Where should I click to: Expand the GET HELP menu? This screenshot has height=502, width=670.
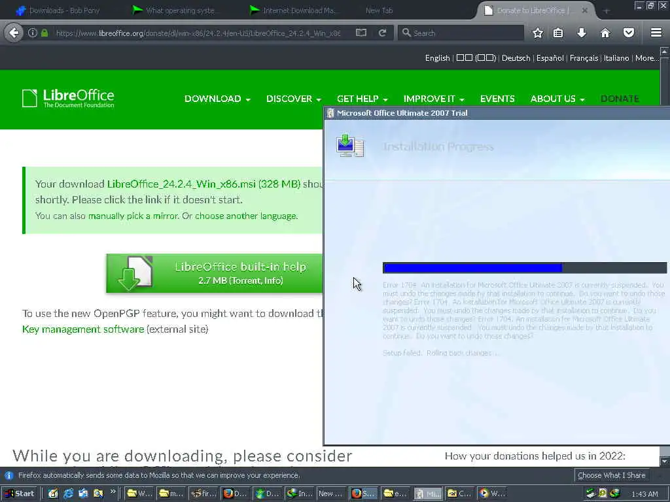tap(362, 99)
